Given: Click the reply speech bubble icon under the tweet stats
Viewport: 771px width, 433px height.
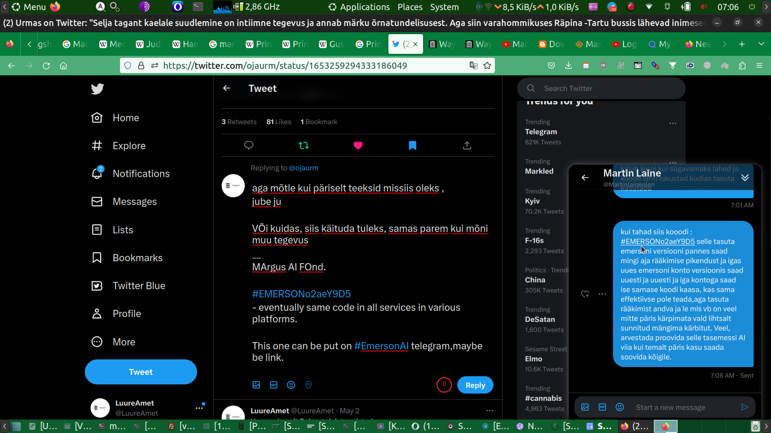Looking at the screenshot, I should (x=249, y=145).
